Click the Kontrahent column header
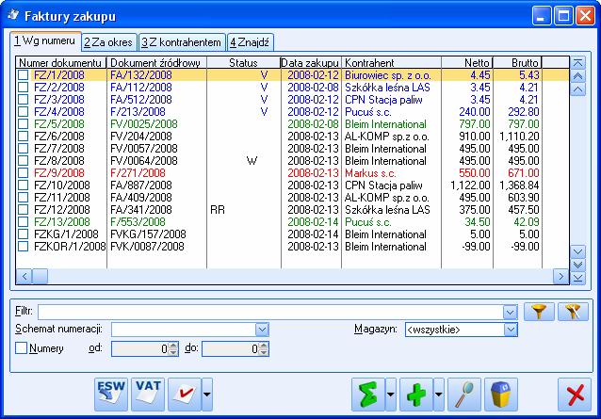Viewport: 601px width, 419px height. [x=391, y=62]
